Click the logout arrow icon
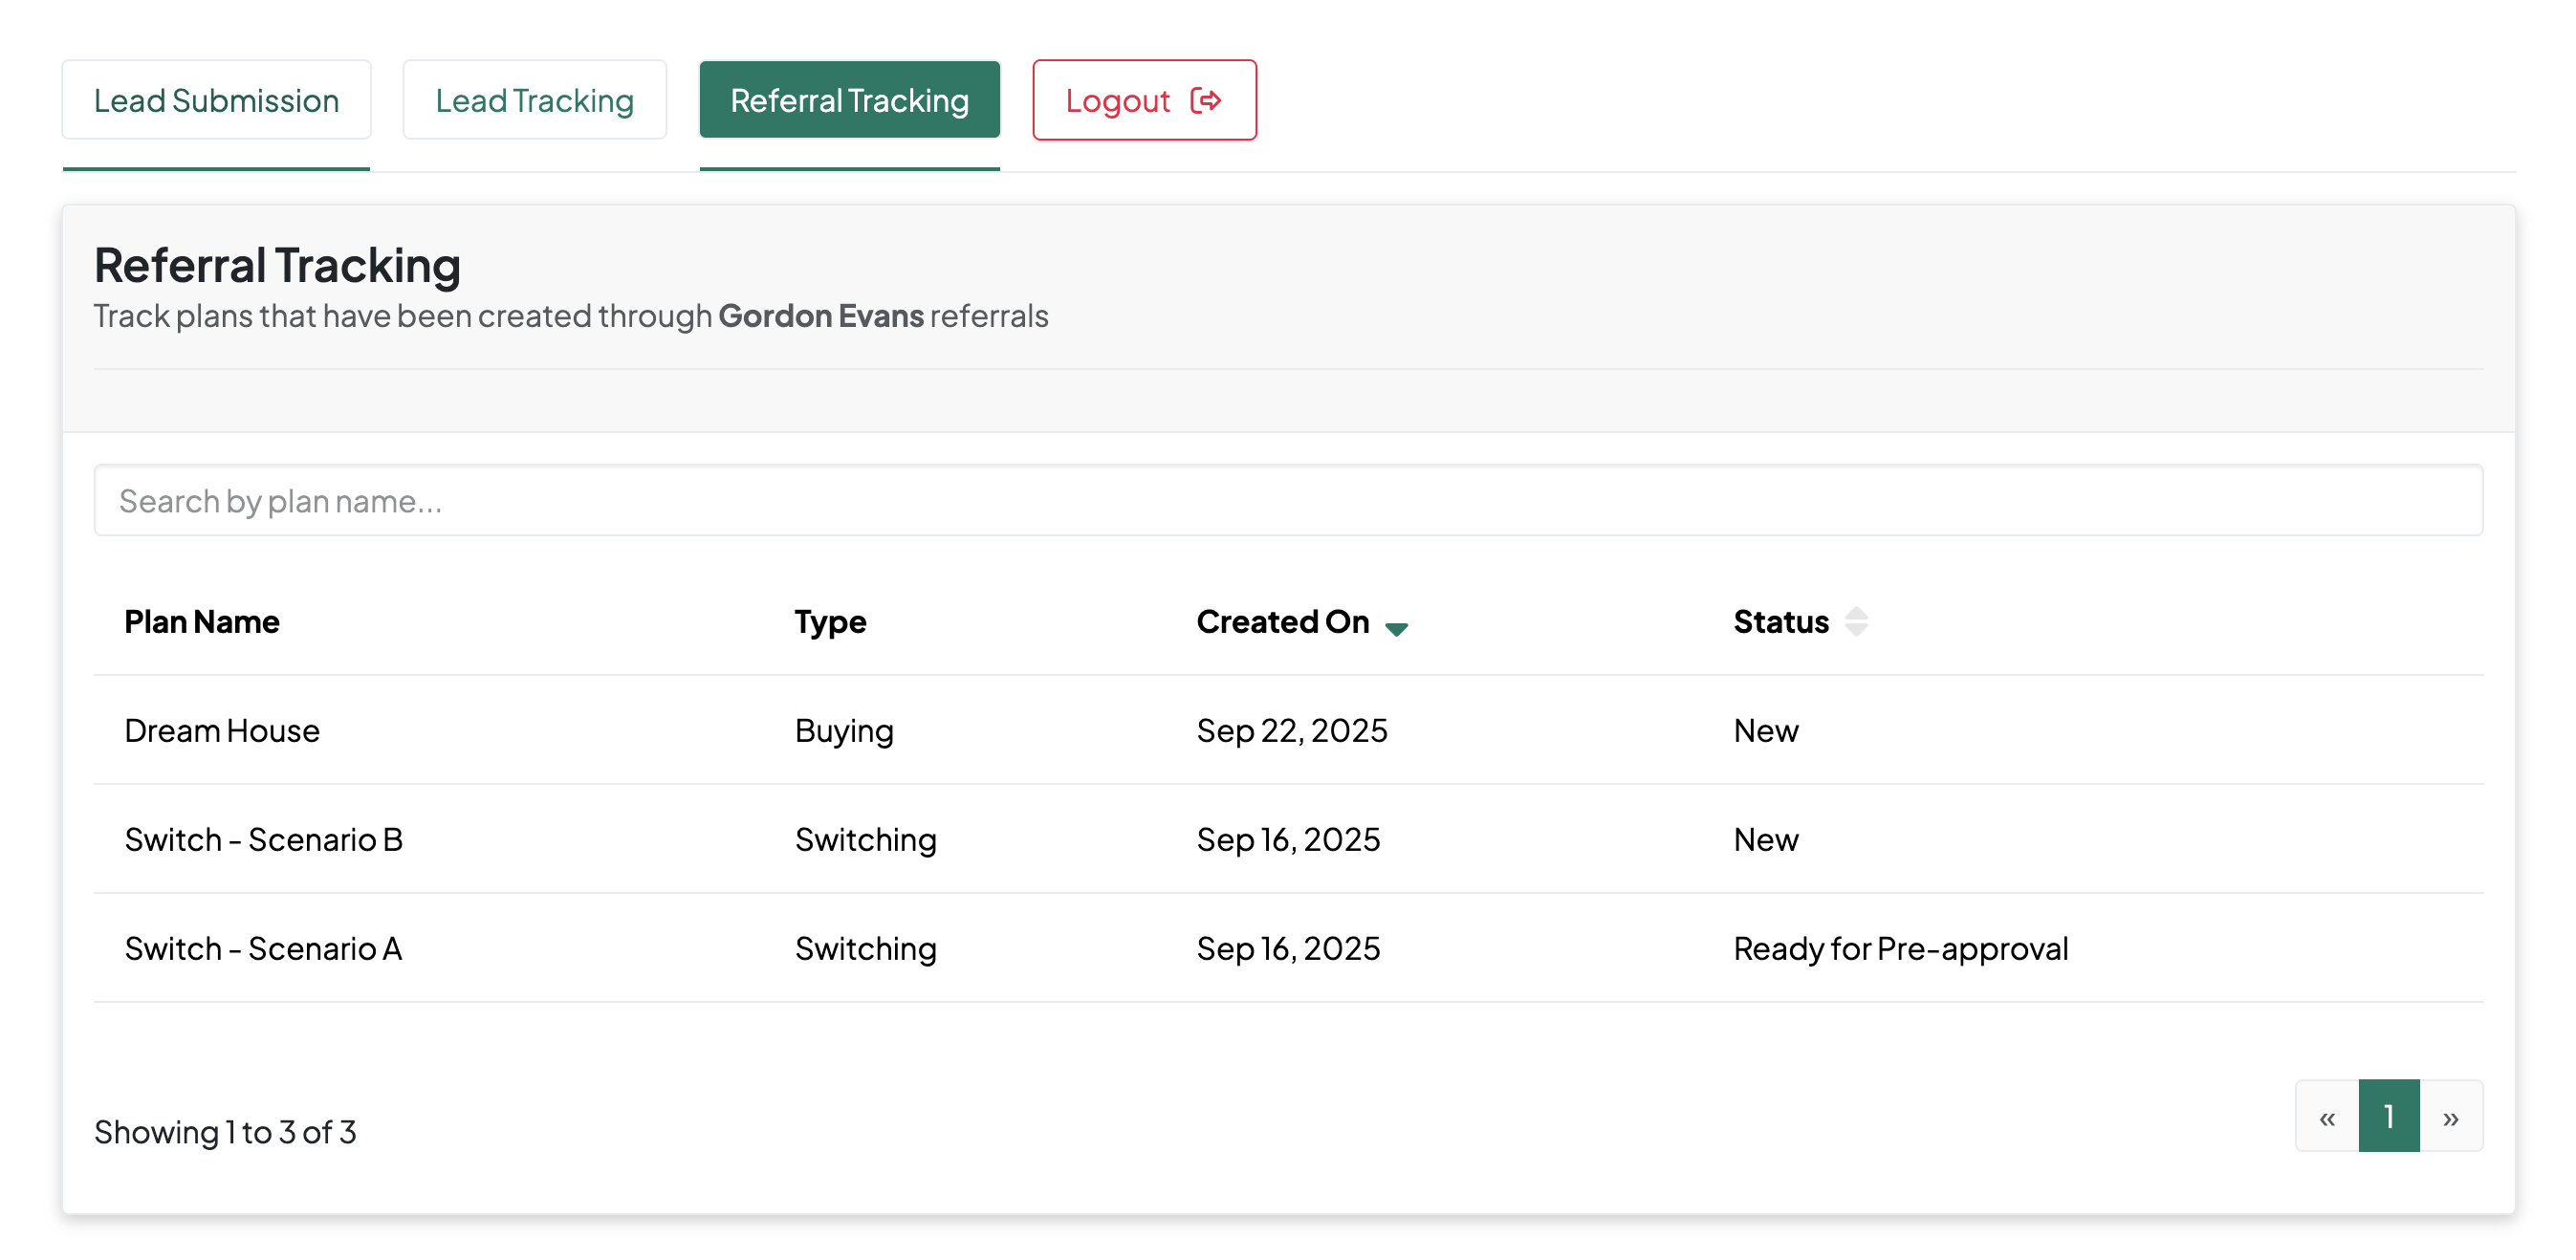Viewport: 2576px width, 1260px height. [x=1205, y=101]
